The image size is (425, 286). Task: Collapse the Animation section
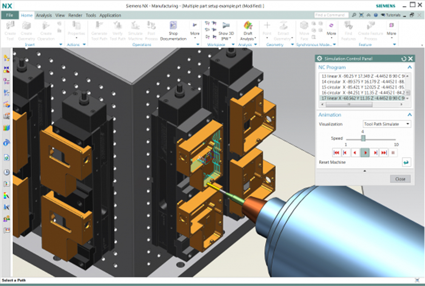click(409, 115)
